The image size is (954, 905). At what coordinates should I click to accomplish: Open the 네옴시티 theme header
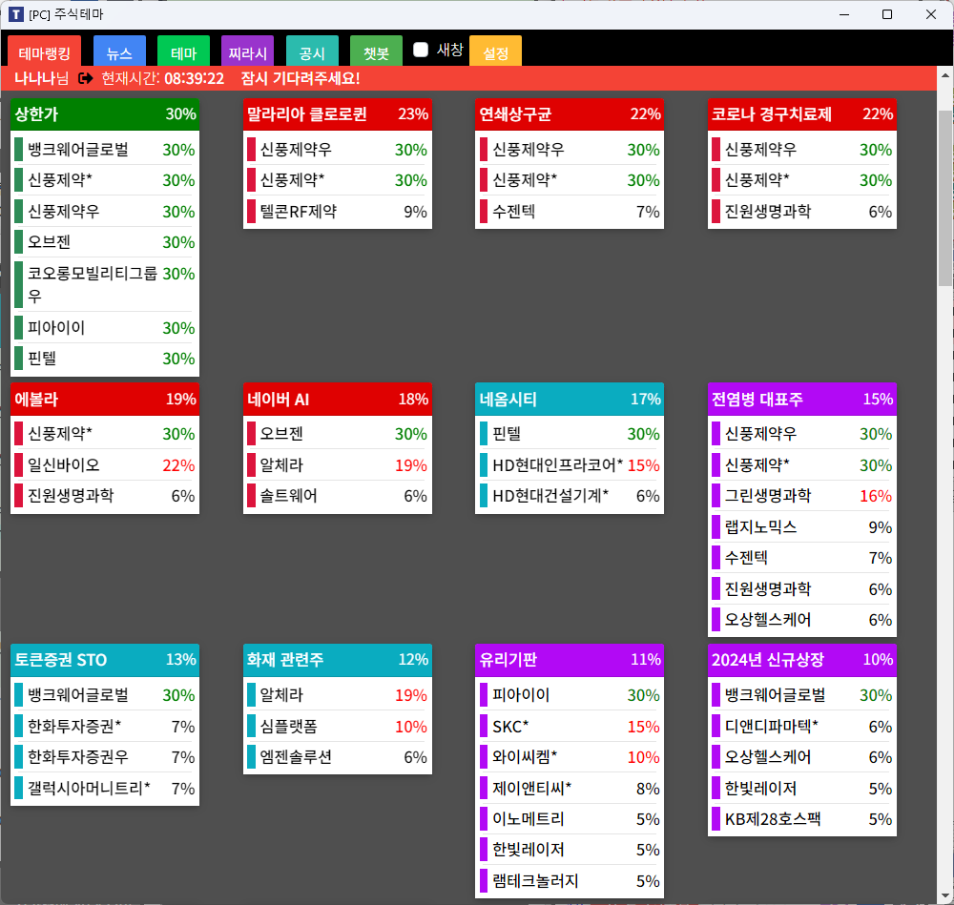coord(570,399)
